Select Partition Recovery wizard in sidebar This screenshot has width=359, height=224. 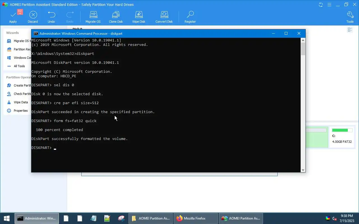19,49
